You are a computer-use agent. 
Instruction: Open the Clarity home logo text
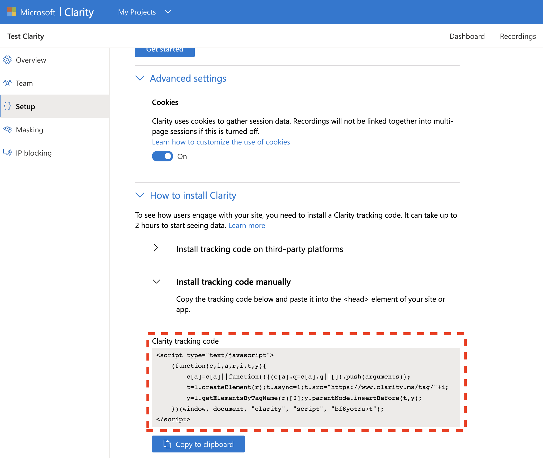pyautogui.click(x=79, y=12)
